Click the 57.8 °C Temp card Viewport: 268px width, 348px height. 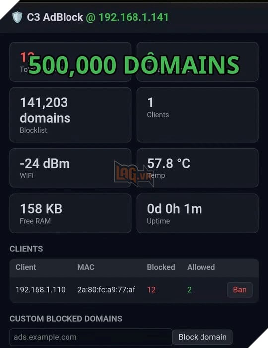(x=198, y=168)
